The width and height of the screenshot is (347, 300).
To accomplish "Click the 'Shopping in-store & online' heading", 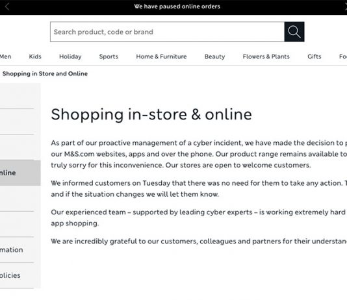I will click(151, 114).
